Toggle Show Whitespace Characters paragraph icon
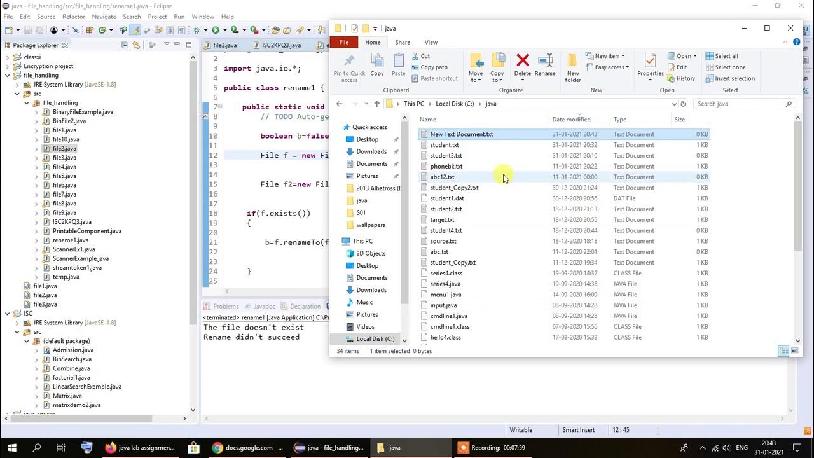The image size is (814, 458). [x=182, y=30]
